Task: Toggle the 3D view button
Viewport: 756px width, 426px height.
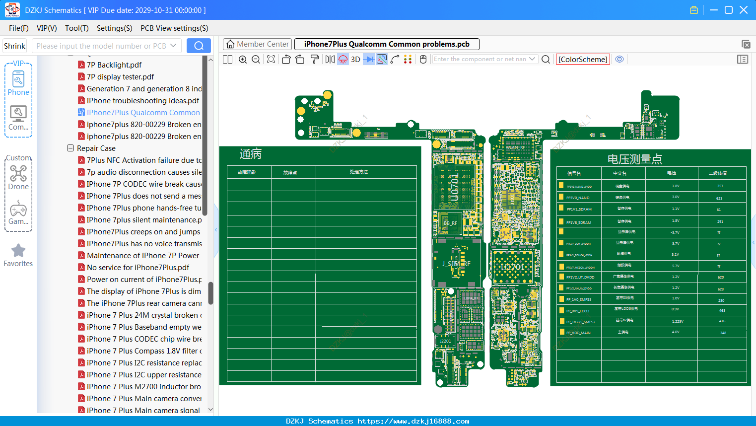Action: point(355,60)
